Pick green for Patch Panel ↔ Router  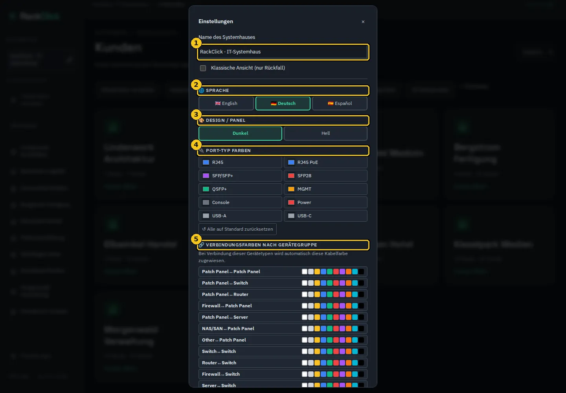pos(330,294)
